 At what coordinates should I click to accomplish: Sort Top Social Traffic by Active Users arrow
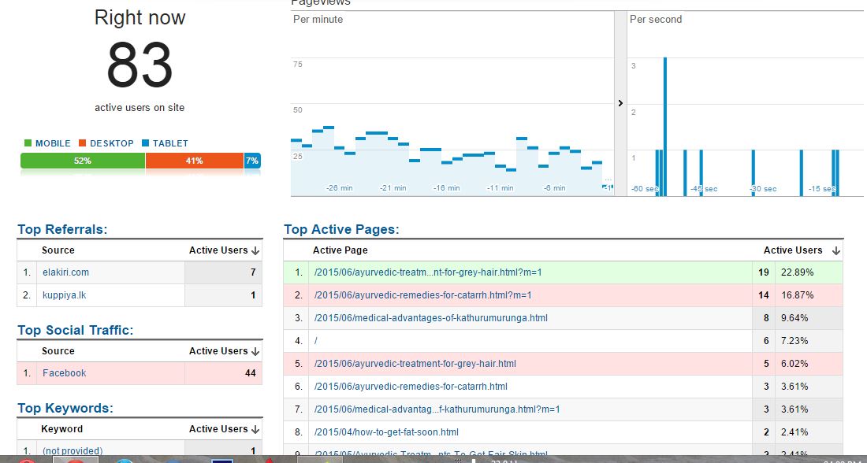(x=255, y=351)
